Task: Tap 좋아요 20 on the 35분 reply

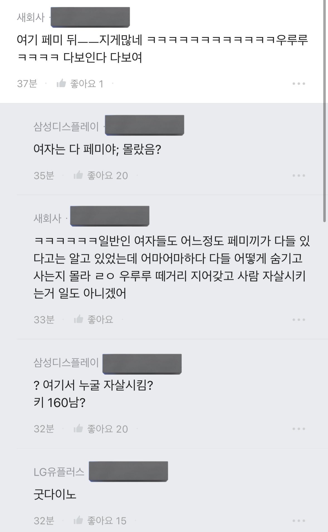Action: tap(107, 175)
